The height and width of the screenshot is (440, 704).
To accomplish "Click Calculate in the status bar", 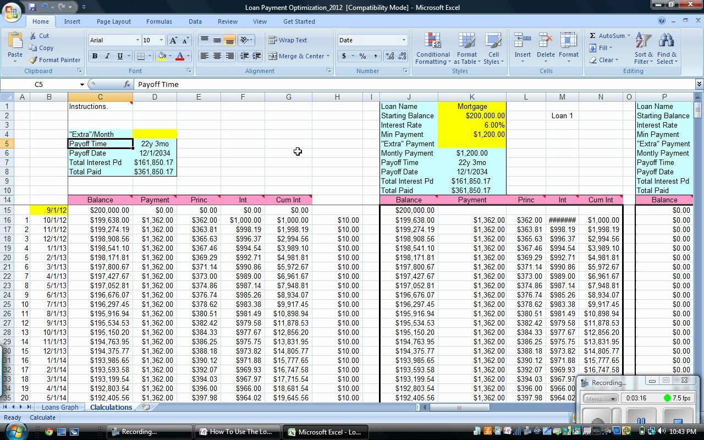I will [41, 417].
